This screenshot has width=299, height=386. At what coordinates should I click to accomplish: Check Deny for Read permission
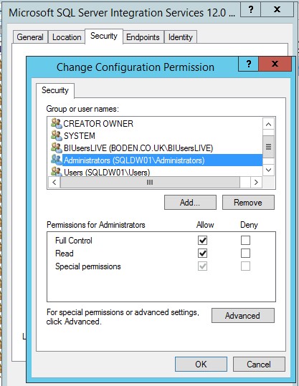coord(245,253)
